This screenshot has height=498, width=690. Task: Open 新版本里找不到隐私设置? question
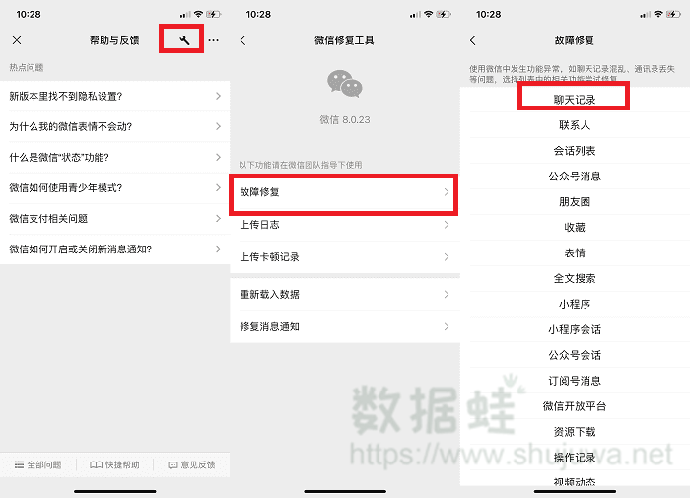tap(115, 96)
